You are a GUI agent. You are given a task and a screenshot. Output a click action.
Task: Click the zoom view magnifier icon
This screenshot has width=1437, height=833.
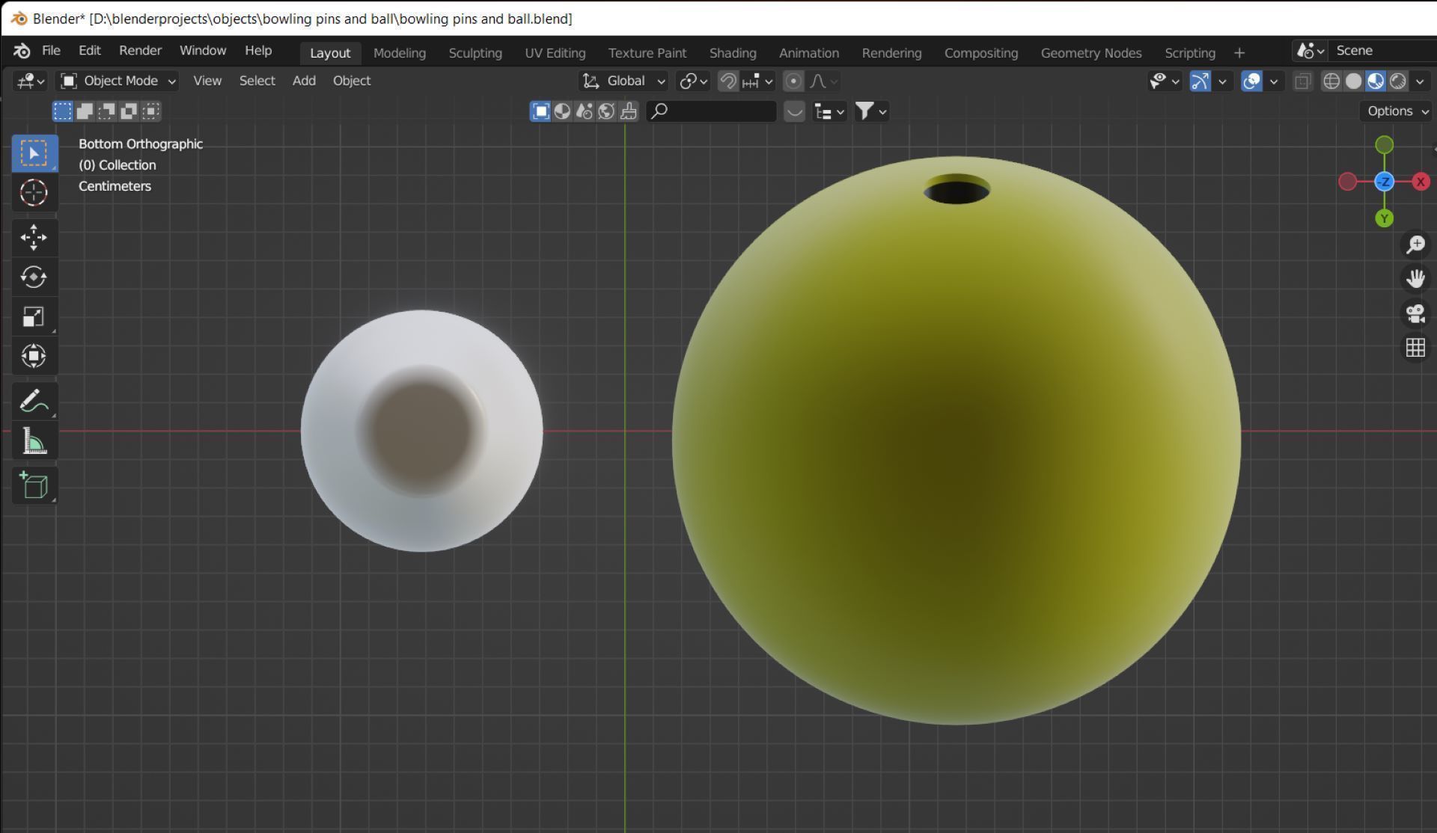[x=1415, y=245]
